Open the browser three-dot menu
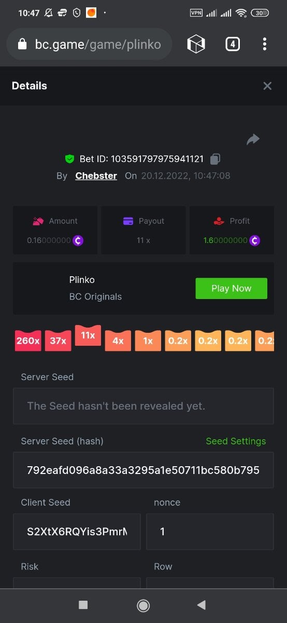 (265, 44)
